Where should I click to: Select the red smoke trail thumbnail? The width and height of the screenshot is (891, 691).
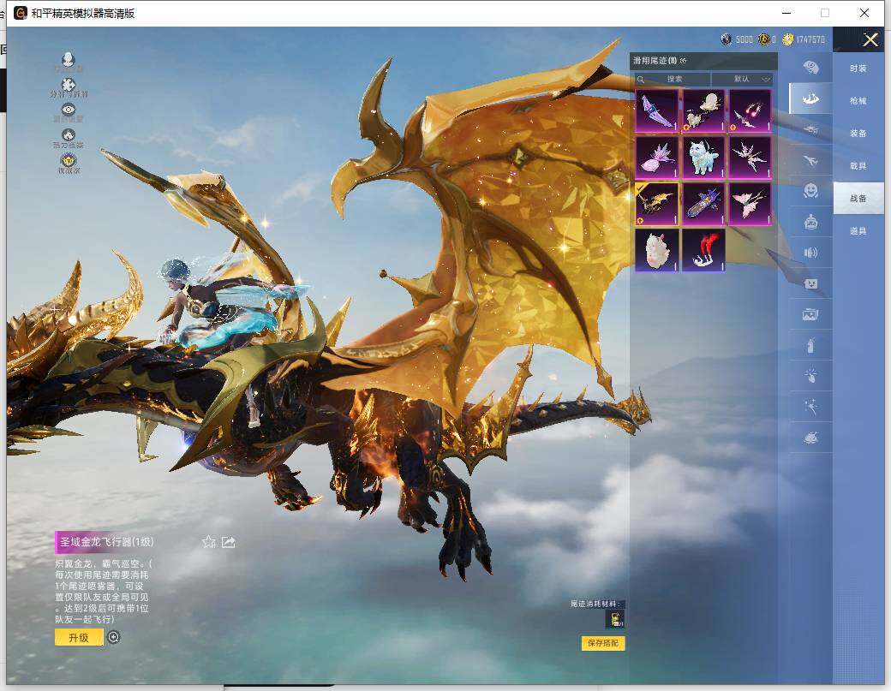tap(703, 250)
